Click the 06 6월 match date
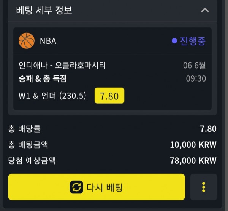 coord(195,66)
